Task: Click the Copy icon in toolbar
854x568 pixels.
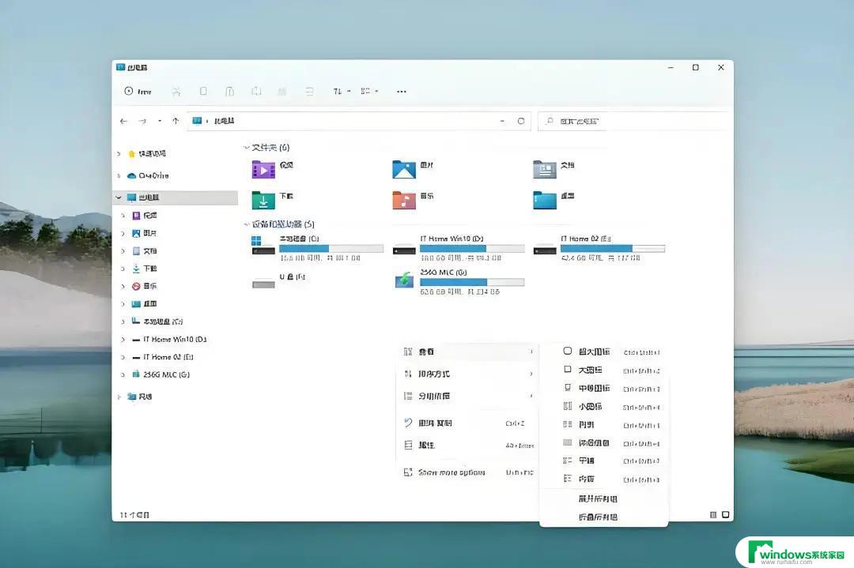Action: [x=203, y=92]
